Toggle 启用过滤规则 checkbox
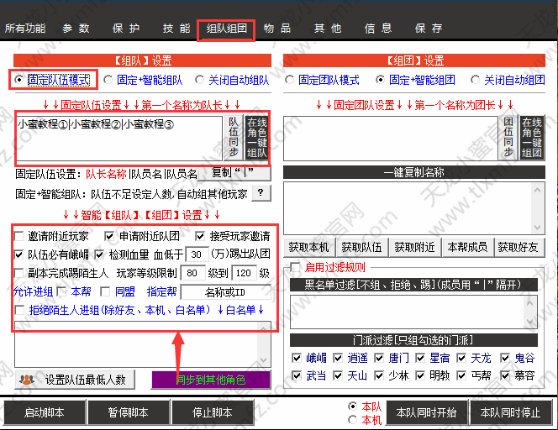 [x=295, y=267]
